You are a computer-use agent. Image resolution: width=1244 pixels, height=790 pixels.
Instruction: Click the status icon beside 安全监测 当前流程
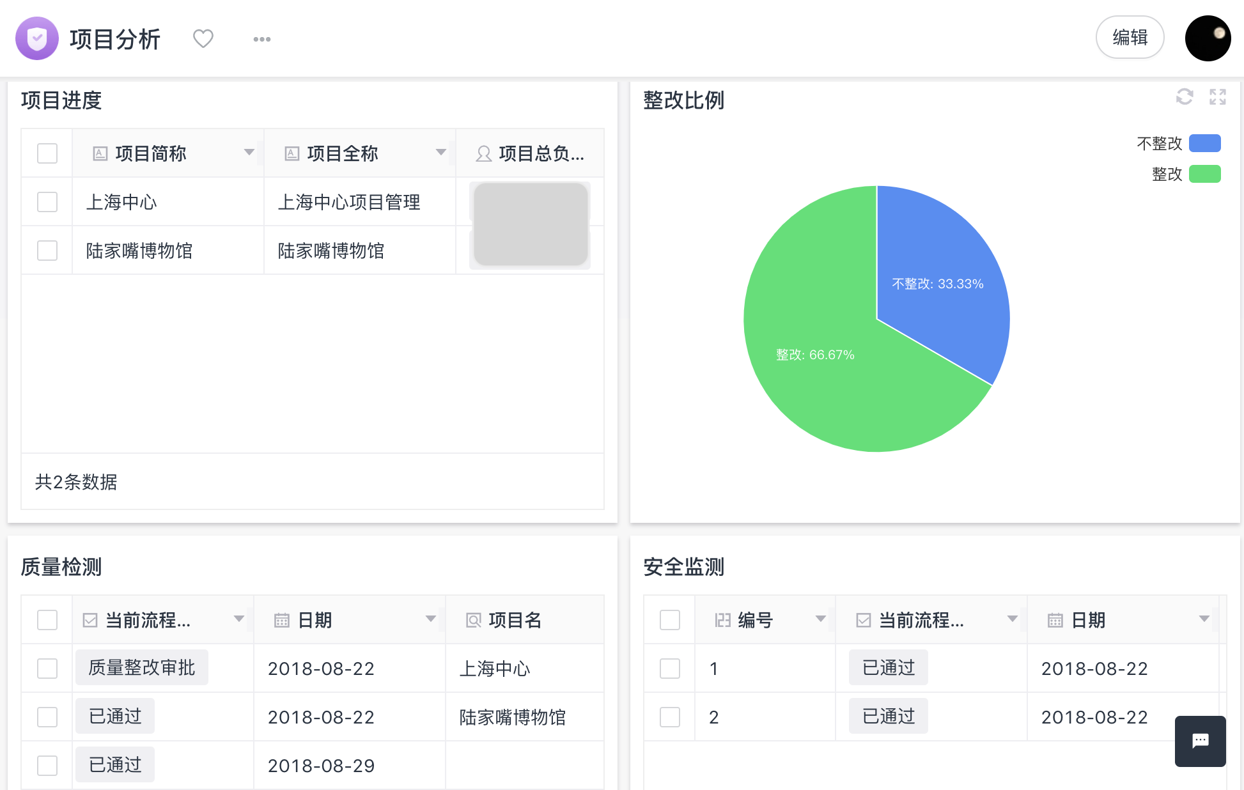pos(864,620)
